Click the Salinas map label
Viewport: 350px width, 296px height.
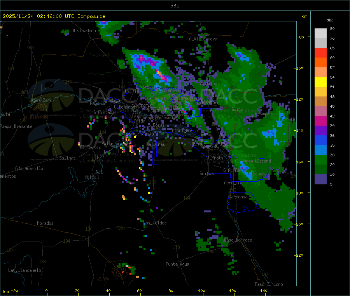tap(67, 158)
